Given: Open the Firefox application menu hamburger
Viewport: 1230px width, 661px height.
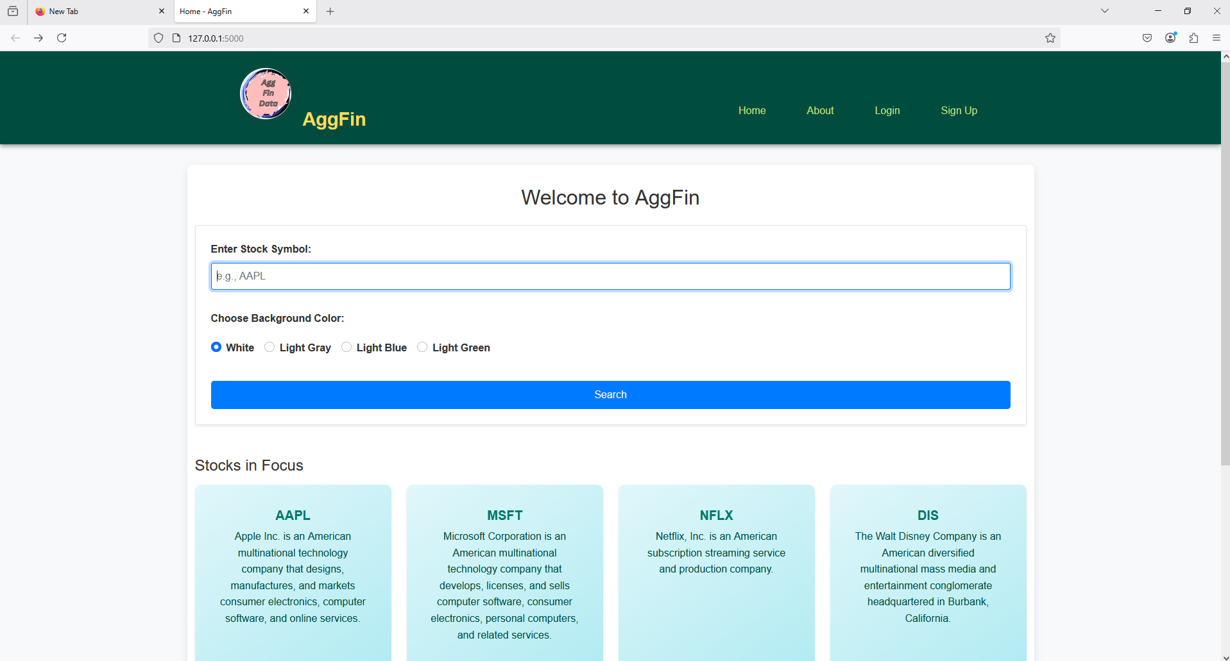Looking at the screenshot, I should tap(1217, 38).
